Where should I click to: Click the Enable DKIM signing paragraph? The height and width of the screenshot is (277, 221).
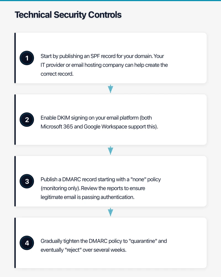click(x=99, y=122)
